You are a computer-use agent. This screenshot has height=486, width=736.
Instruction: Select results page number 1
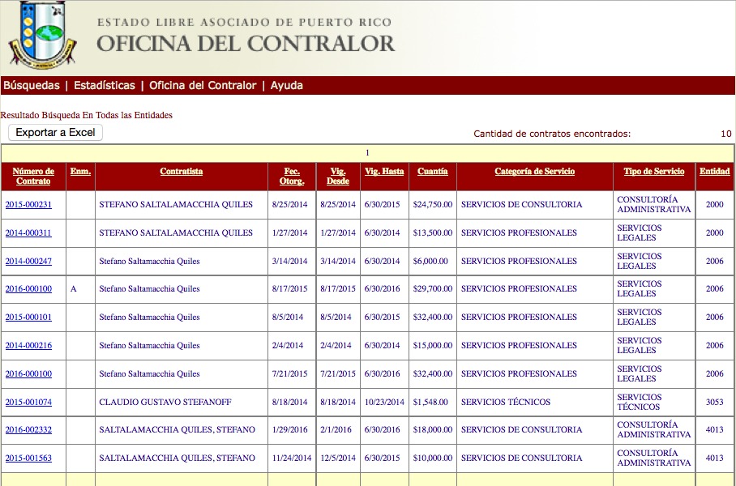click(x=367, y=153)
